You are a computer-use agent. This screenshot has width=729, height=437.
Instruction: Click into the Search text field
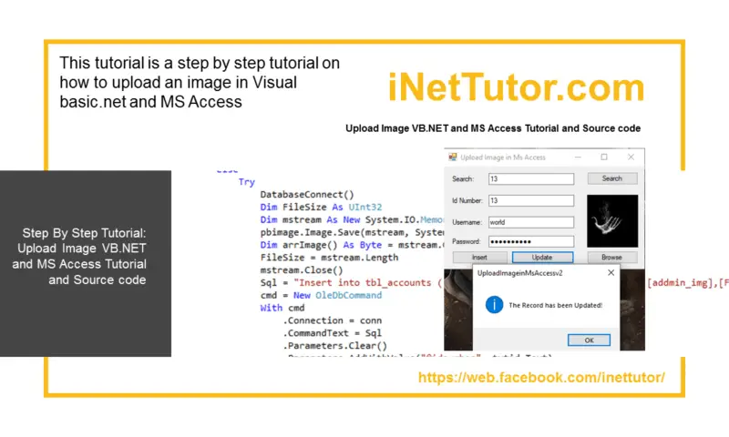point(530,179)
